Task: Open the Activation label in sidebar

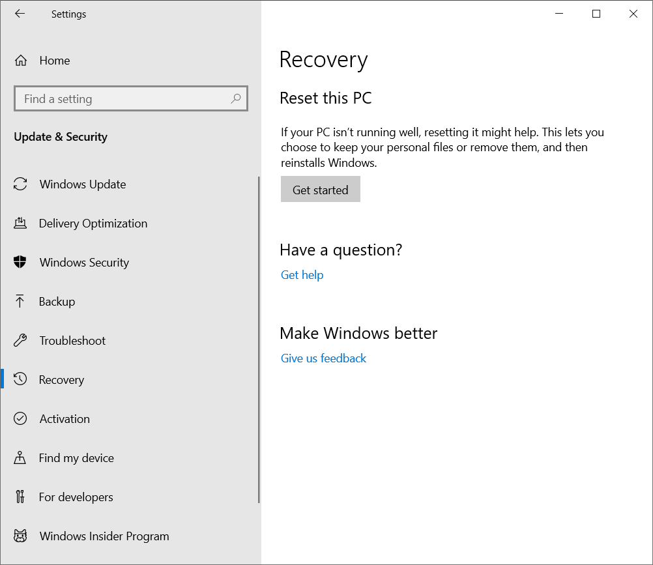Action: (x=65, y=419)
